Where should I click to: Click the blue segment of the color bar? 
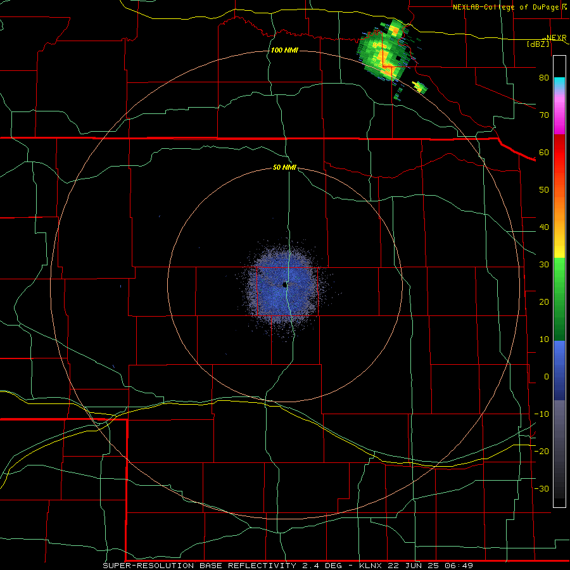pyautogui.click(x=559, y=370)
